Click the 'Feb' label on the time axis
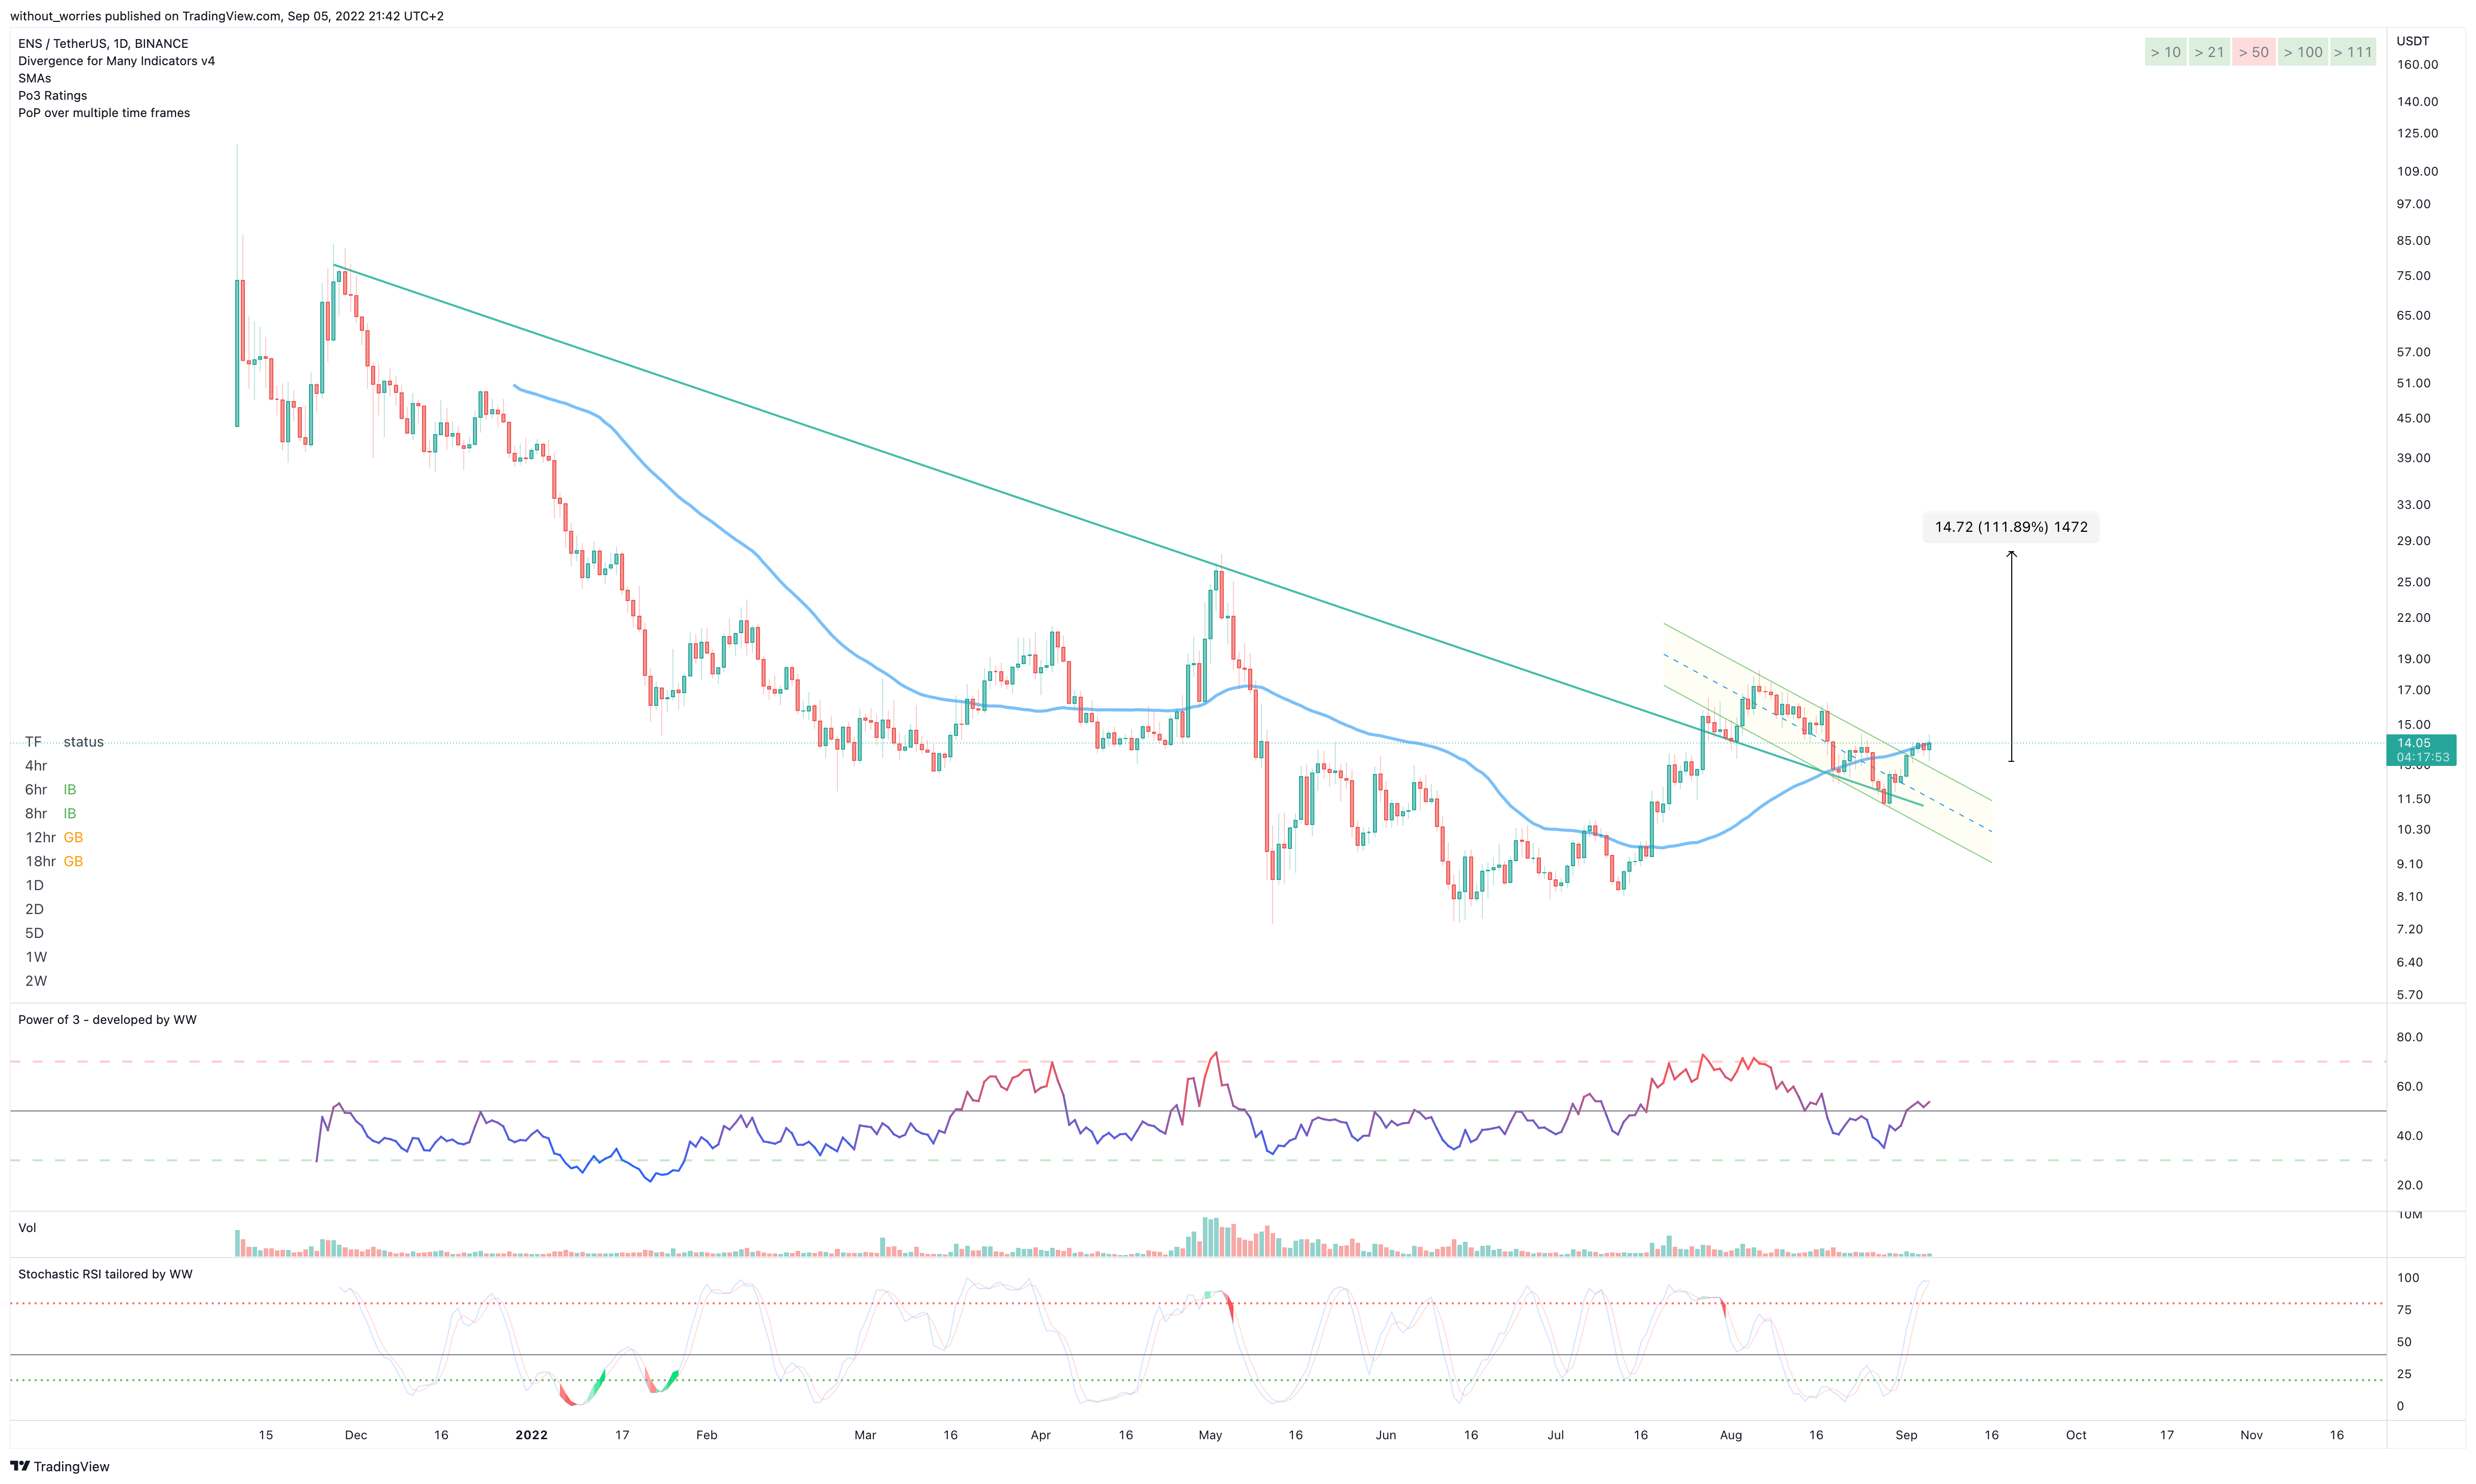Viewport: 2476px width, 1484px height. click(x=706, y=1435)
